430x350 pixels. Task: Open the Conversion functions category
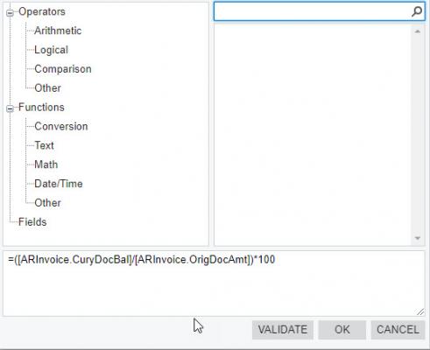click(x=61, y=126)
